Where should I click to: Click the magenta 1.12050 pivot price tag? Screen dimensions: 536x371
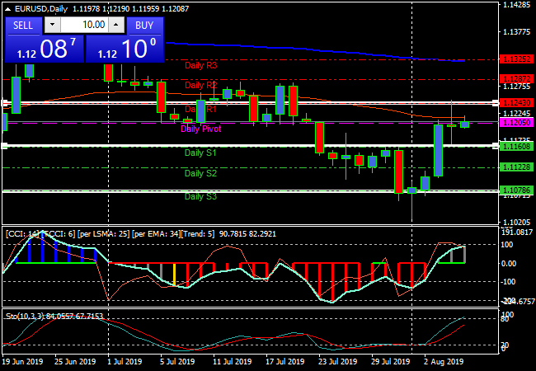[516, 123]
